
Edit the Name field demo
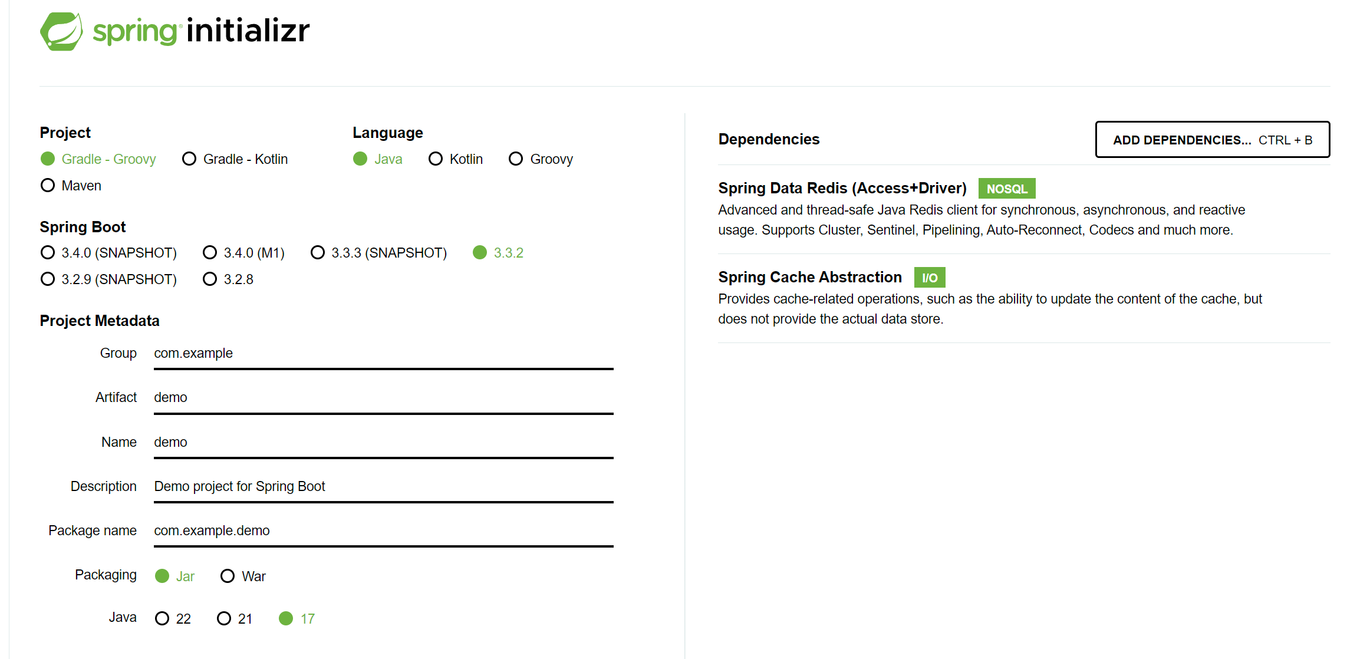382,442
